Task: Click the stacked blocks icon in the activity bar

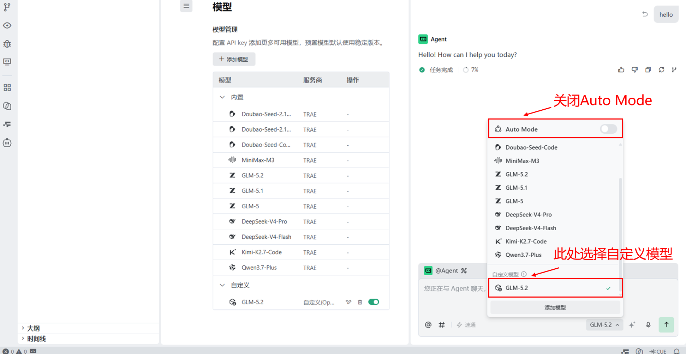Action: [7, 124]
